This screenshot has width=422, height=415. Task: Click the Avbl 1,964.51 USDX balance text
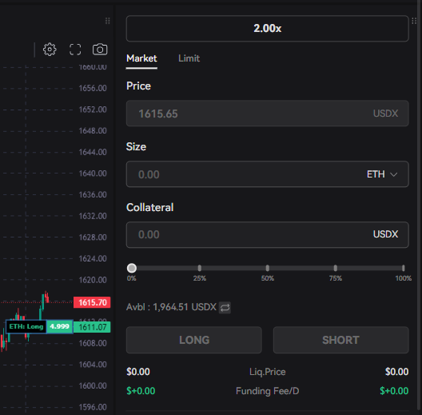click(171, 307)
